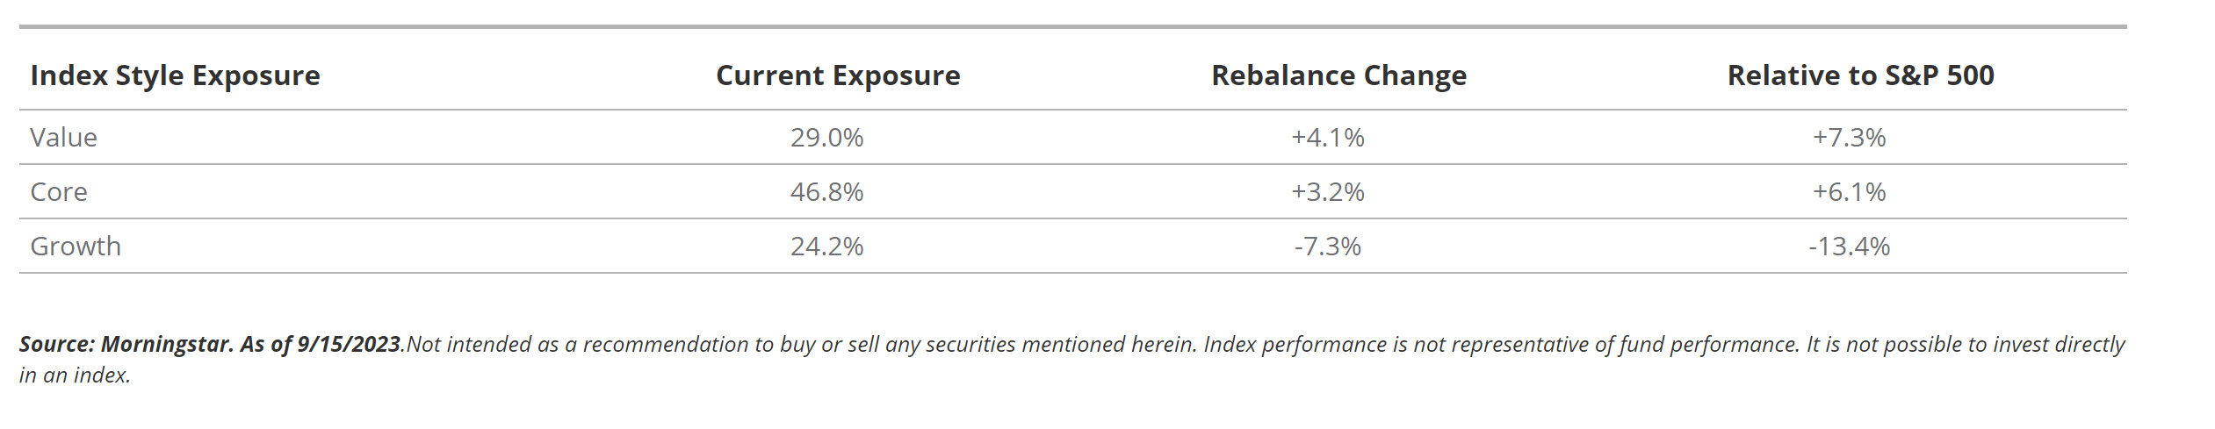The image size is (2215, 429).
Task: Select Core's +6.1% relative to S&P cell
Action: 1849,192
